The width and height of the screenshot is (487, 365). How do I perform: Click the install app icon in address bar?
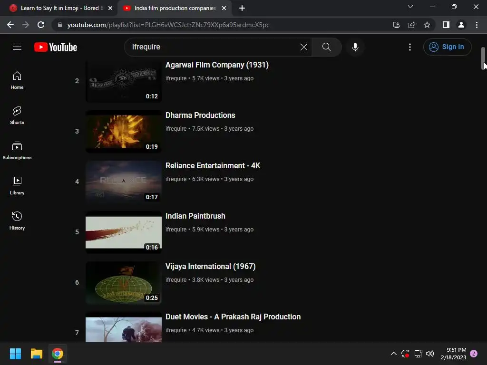pyautogui.click(x=397, y=25)
